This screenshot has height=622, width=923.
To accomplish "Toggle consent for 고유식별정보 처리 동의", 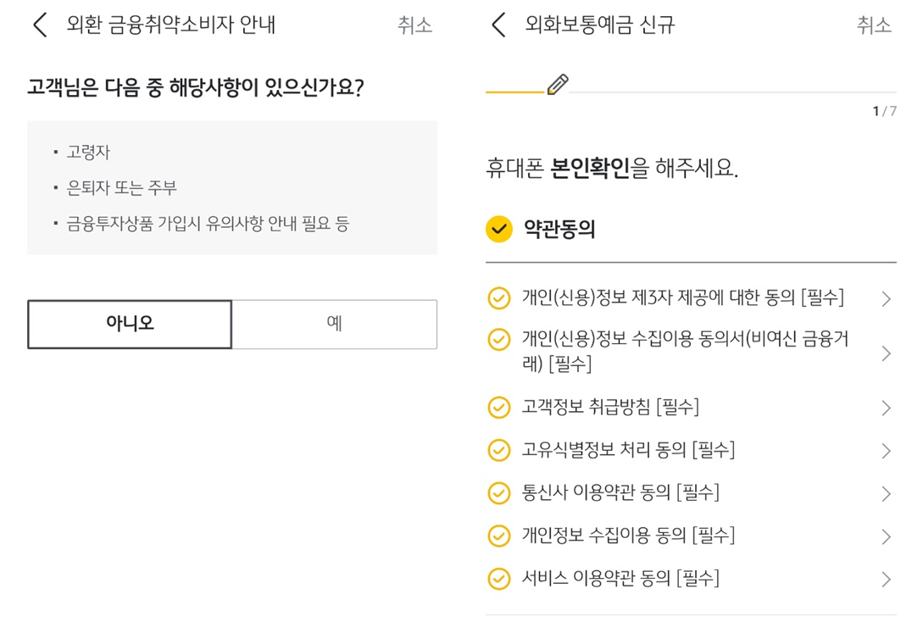I will (x=498, y=450).
